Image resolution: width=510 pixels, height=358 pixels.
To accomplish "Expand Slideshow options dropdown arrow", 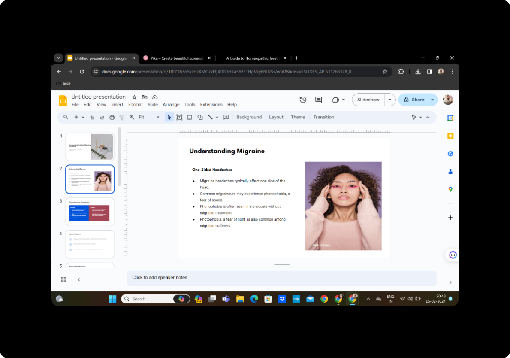I will (389, 100).
